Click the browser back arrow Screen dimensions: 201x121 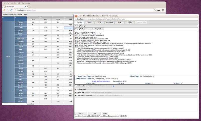[x=4, y=10]
